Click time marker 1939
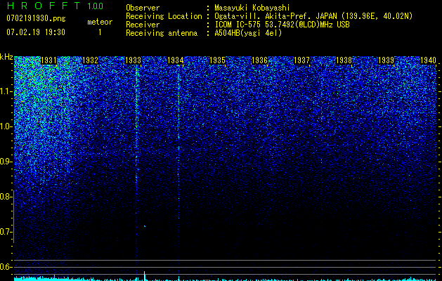Viewport: 442px width, 281px height. 386,60
